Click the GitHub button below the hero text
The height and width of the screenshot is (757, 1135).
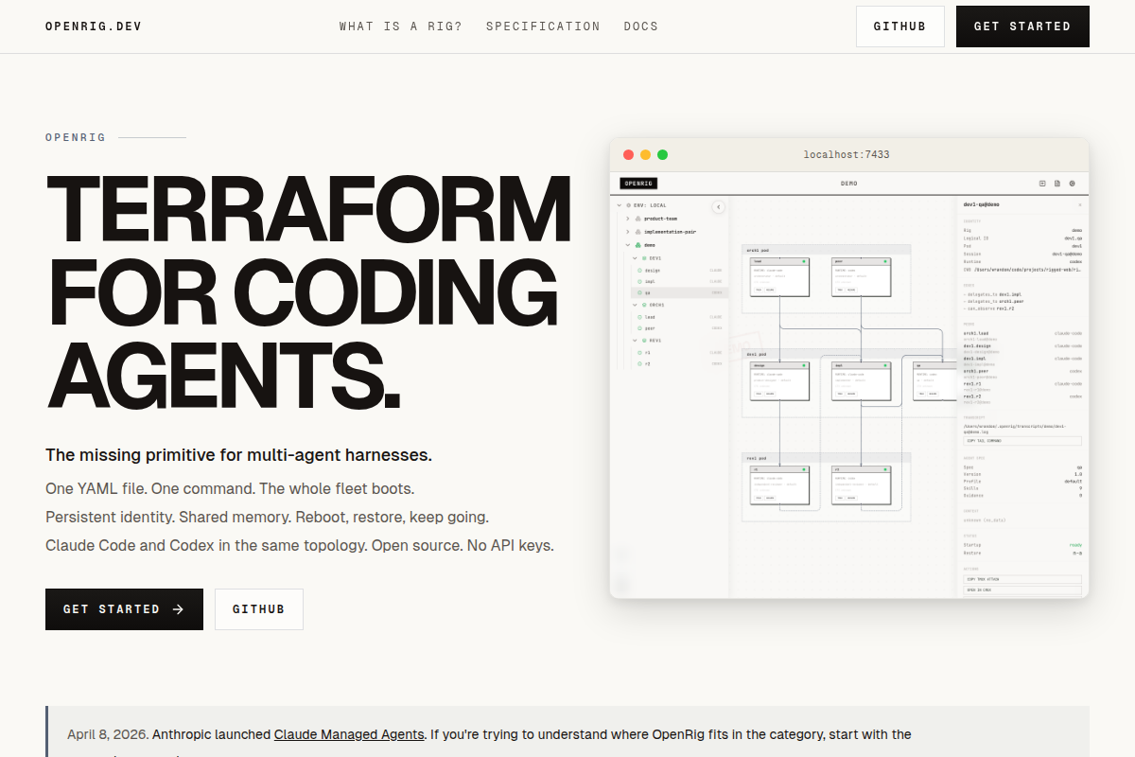259,609
